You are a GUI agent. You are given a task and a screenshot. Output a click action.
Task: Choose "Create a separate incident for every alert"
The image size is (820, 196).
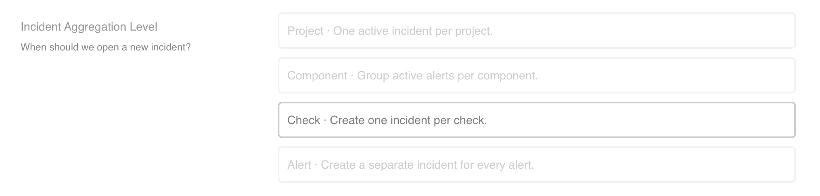pos(427,165)
